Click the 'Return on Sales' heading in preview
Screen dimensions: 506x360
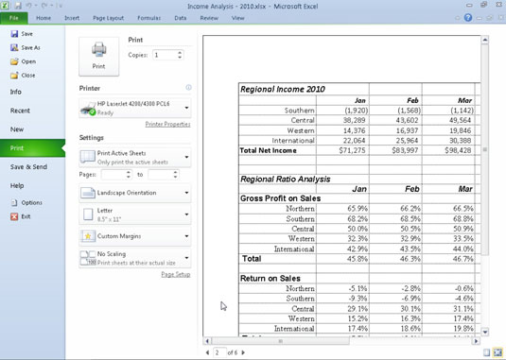[270, 279]
